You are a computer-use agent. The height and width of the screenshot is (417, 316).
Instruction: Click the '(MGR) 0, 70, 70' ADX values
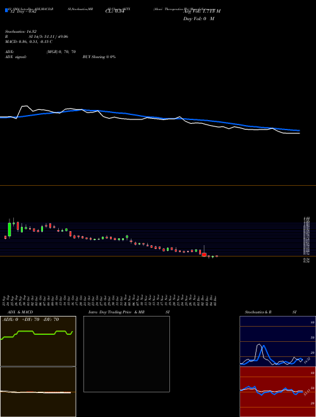[61, 52]
